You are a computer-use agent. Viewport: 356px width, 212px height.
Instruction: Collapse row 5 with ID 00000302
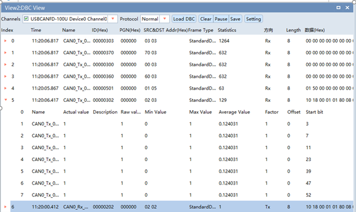tap(5, 100)
